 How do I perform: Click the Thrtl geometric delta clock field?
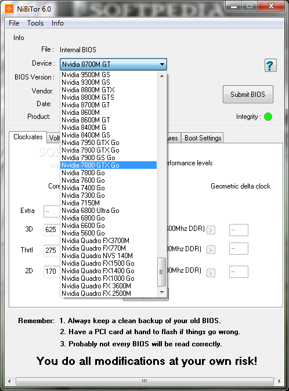(x=239, y=249)
